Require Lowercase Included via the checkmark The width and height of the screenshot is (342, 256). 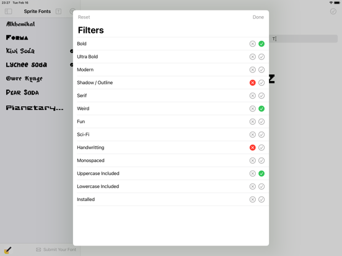[x=261, y=186]
